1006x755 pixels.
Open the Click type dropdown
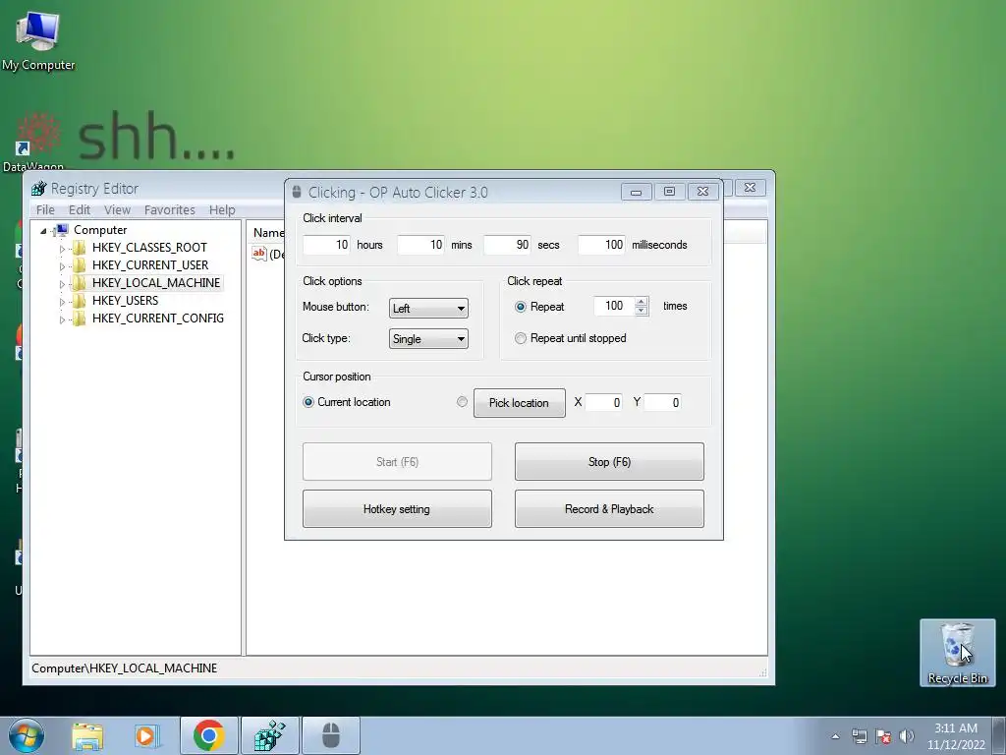pyautogui.click(x=428, y=339)
